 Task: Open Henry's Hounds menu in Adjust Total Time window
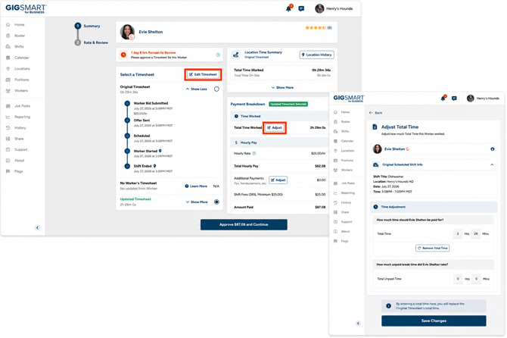click(x=483, y=98)
